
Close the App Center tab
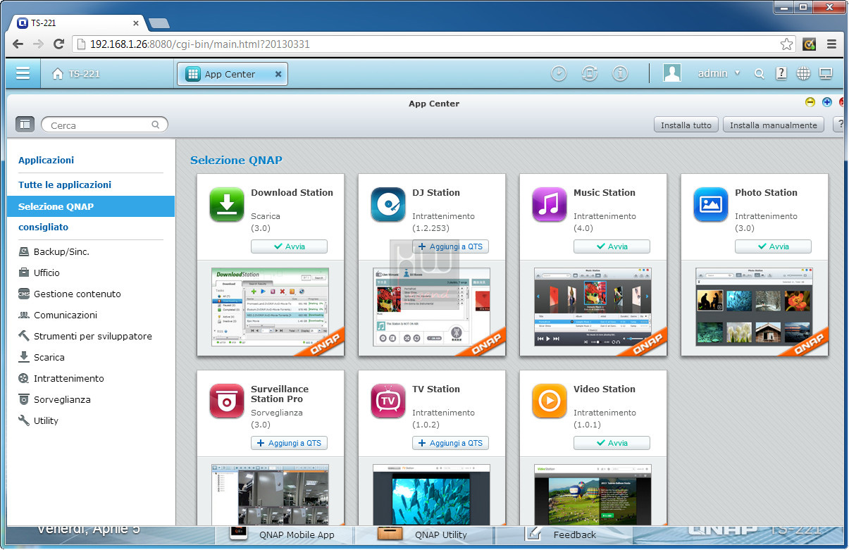point(278,74)
